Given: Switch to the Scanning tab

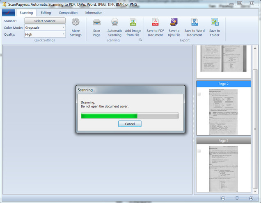Looking at the screenshot, I should click(26, 13).
